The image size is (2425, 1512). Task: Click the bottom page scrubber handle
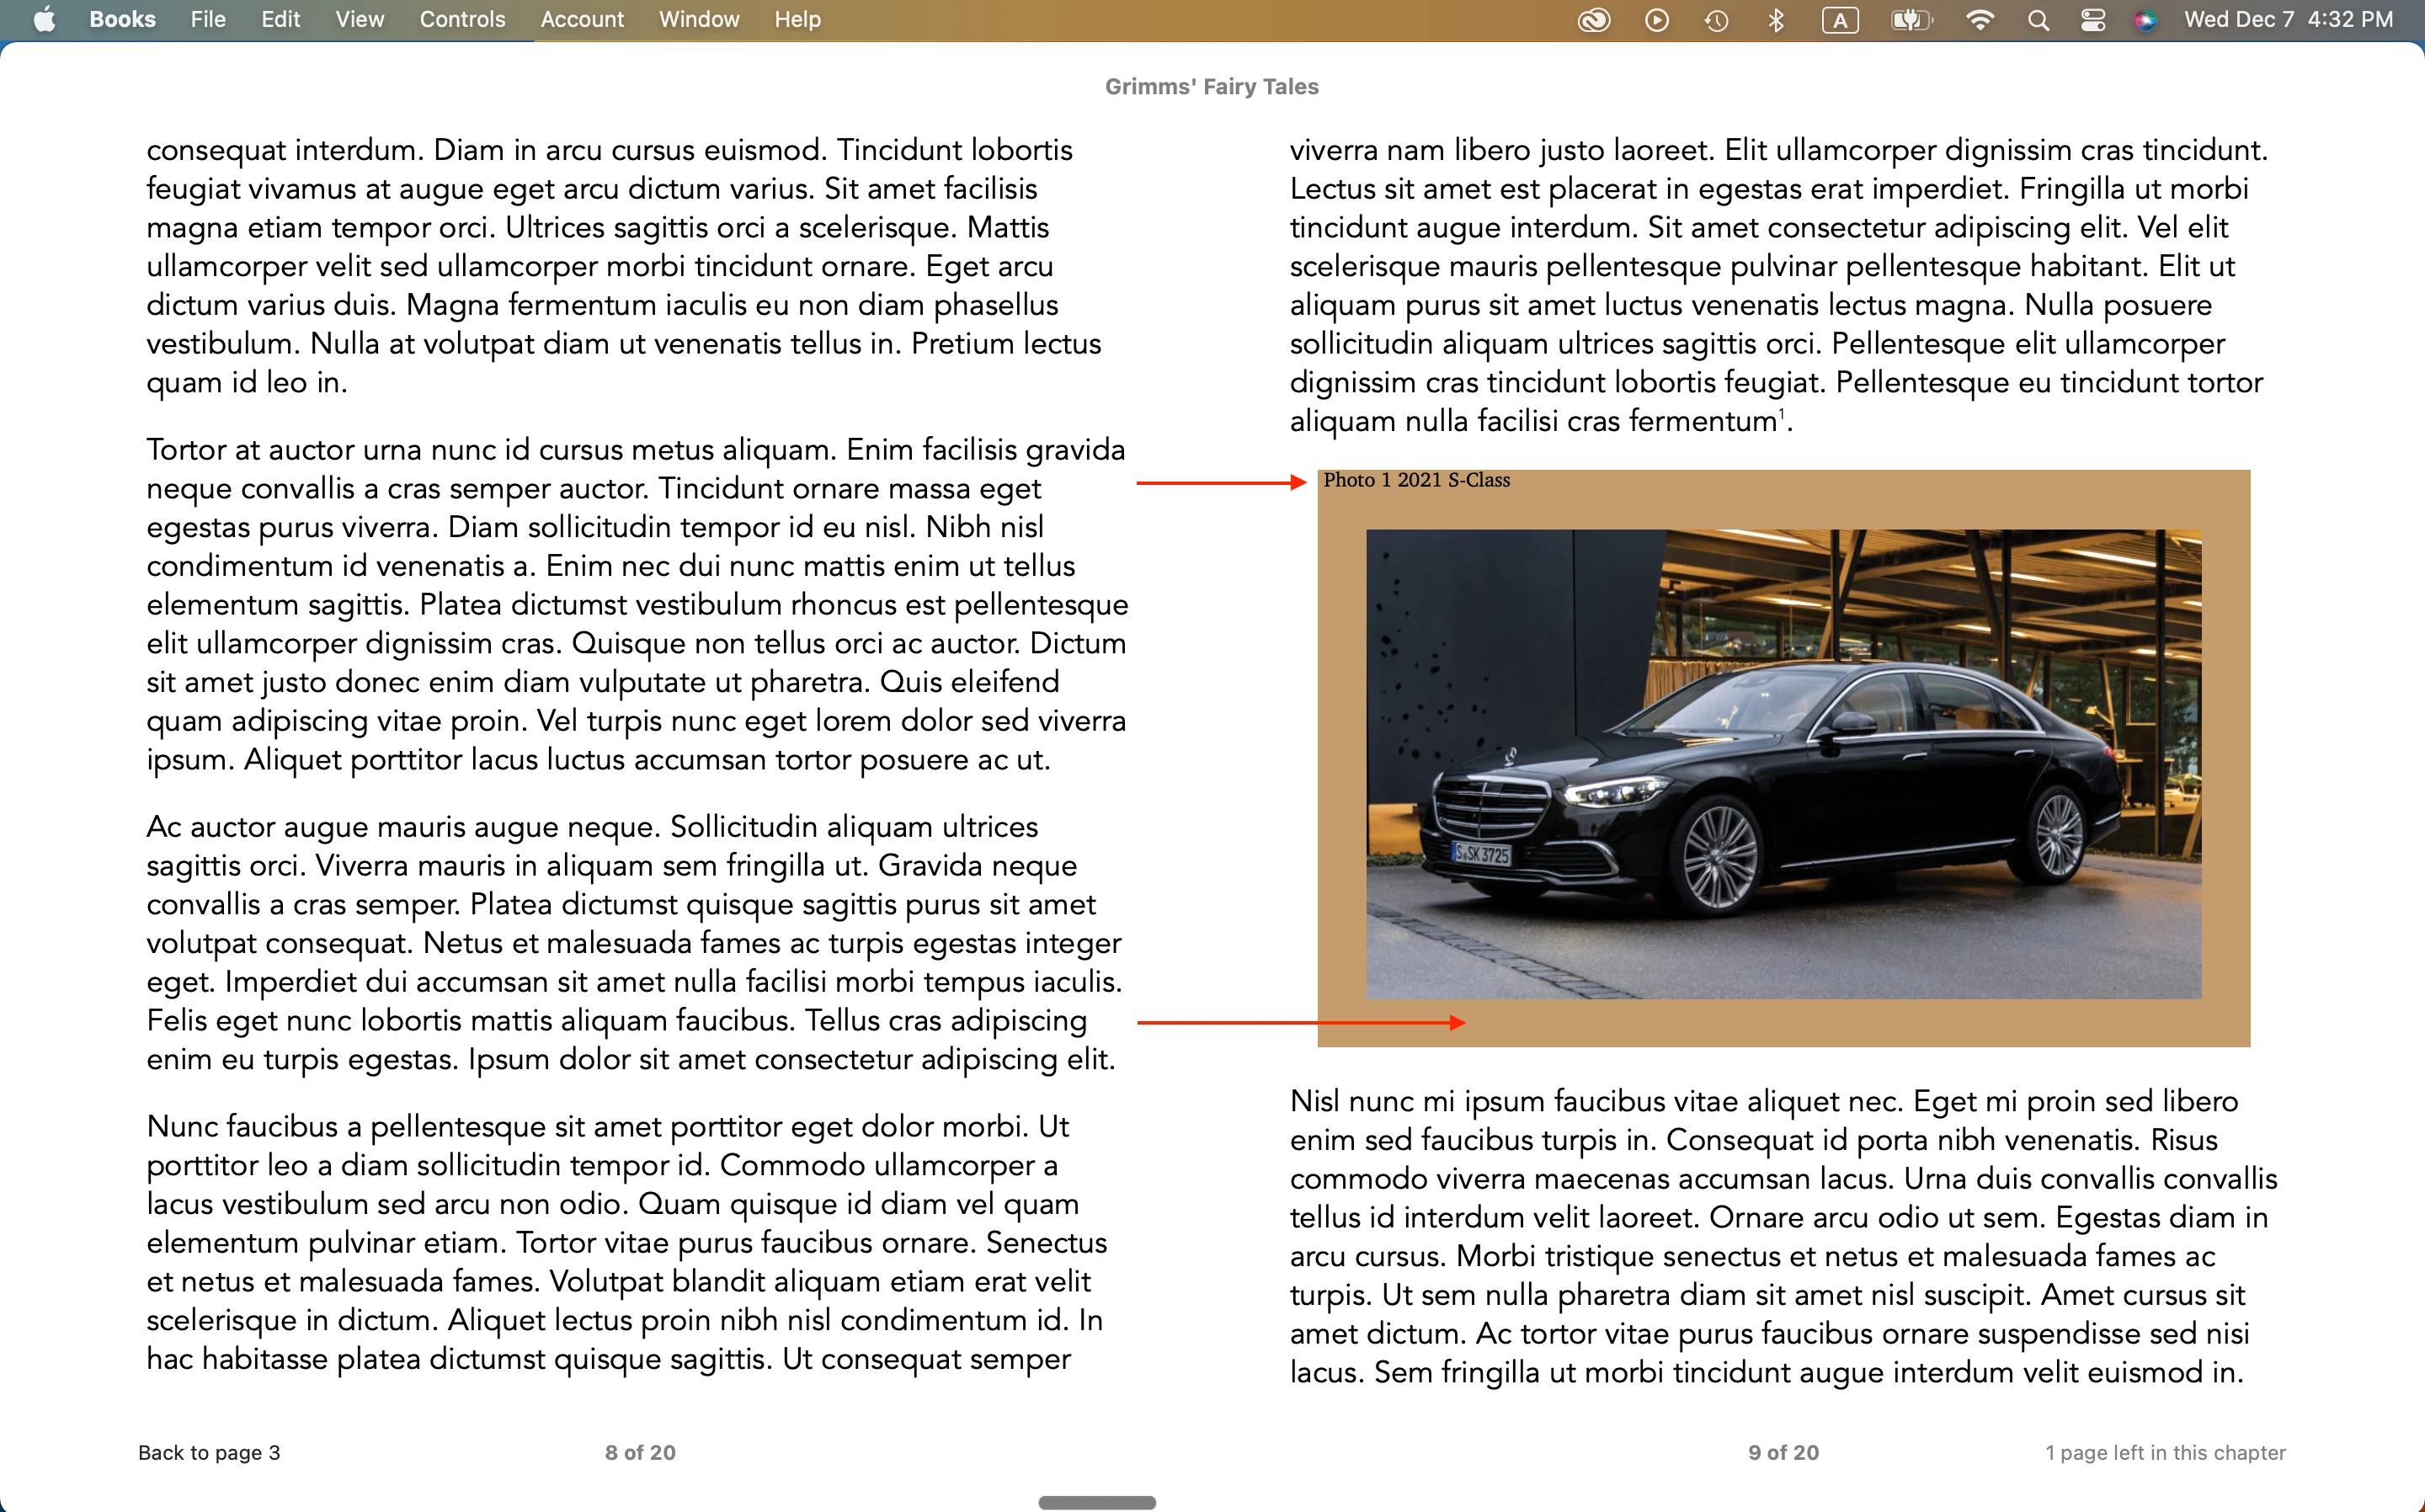click(x=1097, y=1502)
